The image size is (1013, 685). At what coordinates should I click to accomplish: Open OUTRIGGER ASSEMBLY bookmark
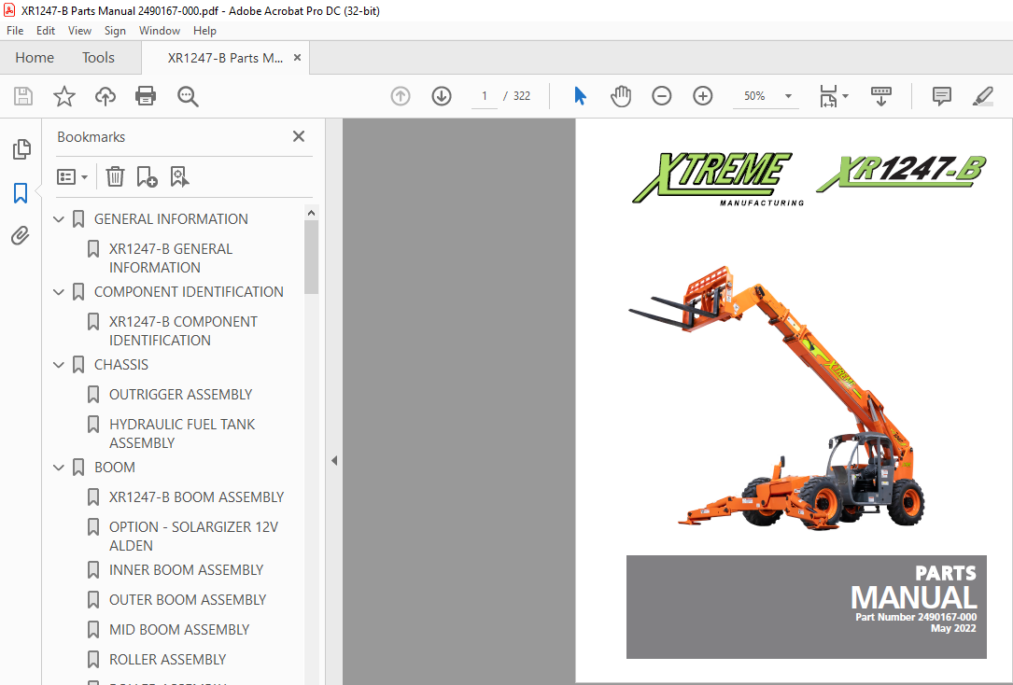click(x=180, y=395)
